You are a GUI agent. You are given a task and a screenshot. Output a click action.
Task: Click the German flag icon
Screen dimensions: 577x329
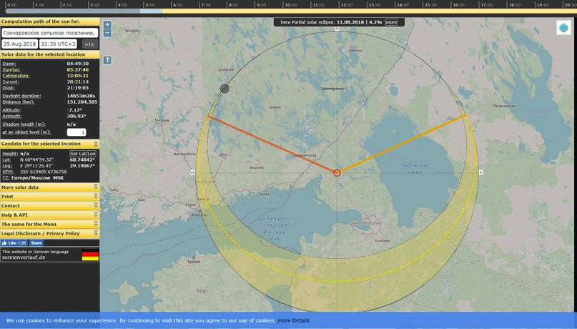click(90, 255)
